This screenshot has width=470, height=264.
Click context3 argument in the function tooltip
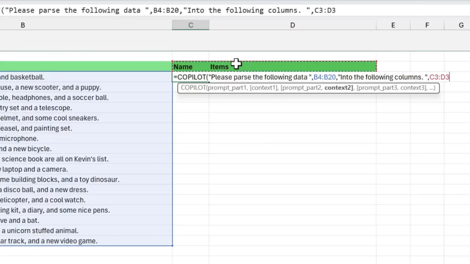pos(413,88)
